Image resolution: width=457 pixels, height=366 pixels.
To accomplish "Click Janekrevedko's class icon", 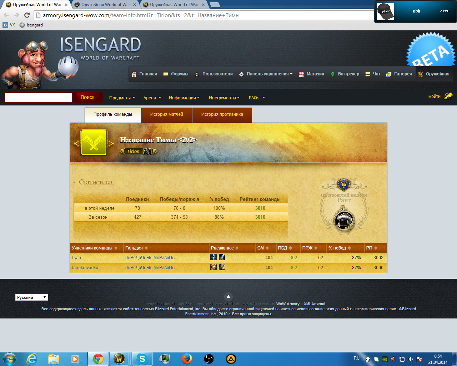I will click(x=222, y=267).
